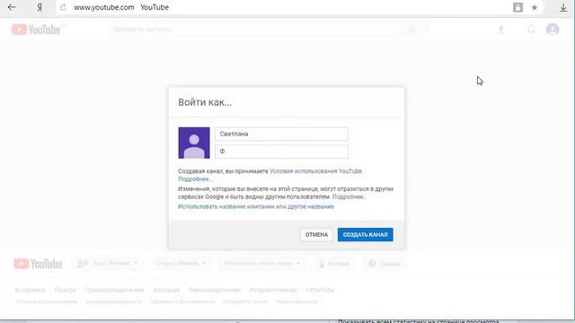Open the account avatar in the header
Screen dimensions: 575x323
[553, 30]
